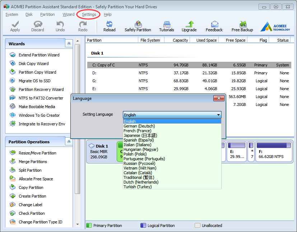297x232 pixels.
Task: Click the left panel scrollbar down arrow
Action: pyautogui.click(x=78, y=224)
